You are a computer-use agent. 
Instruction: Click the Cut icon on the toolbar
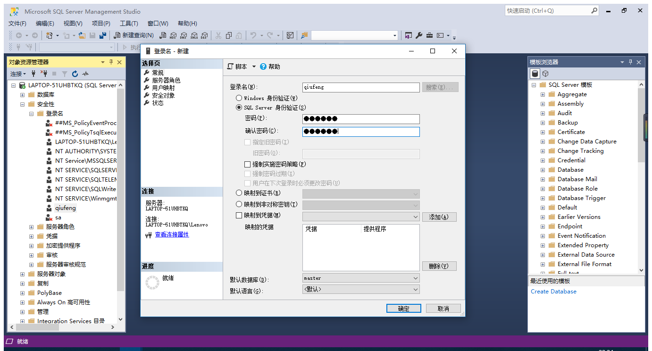pos(218,35)
